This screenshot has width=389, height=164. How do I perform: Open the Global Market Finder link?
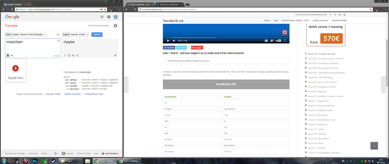(x=94, y=94)
